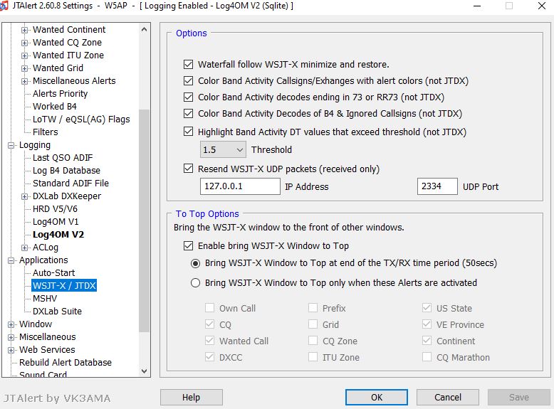Expand the DXLab DXKeeper node

pyautogui.click(x=24, y=196)
